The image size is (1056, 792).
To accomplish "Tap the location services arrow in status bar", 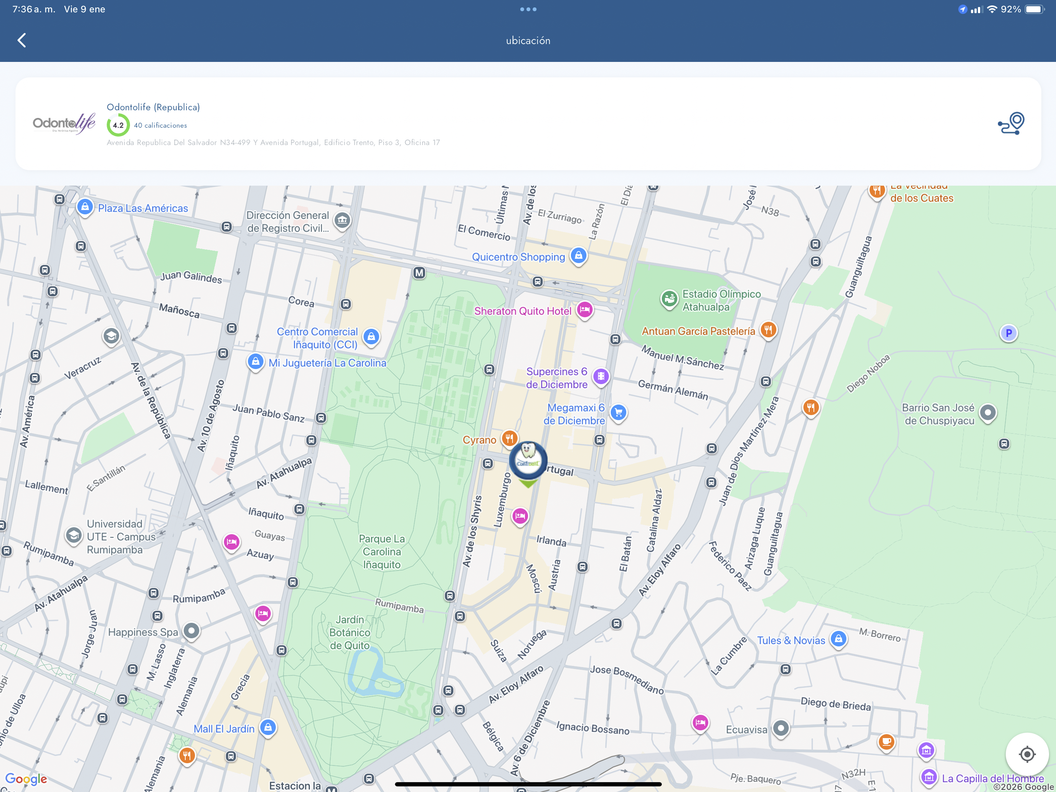I will click(x=962, y=9).
